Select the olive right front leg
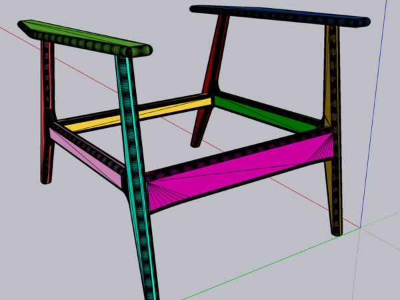This screenshot has width=400, height=300. point(335,133)
